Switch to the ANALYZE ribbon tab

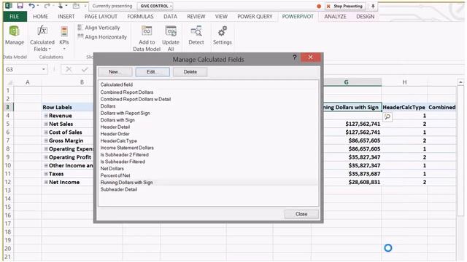click(x=335, y=17)
